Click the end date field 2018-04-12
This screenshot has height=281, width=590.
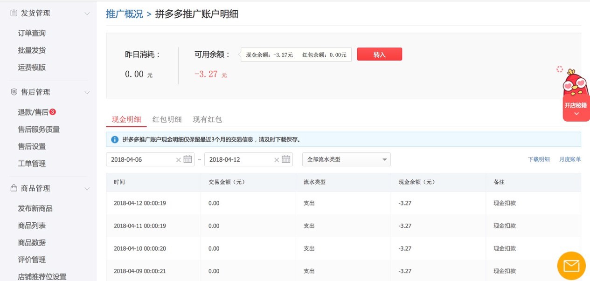(x=249, y=159)
